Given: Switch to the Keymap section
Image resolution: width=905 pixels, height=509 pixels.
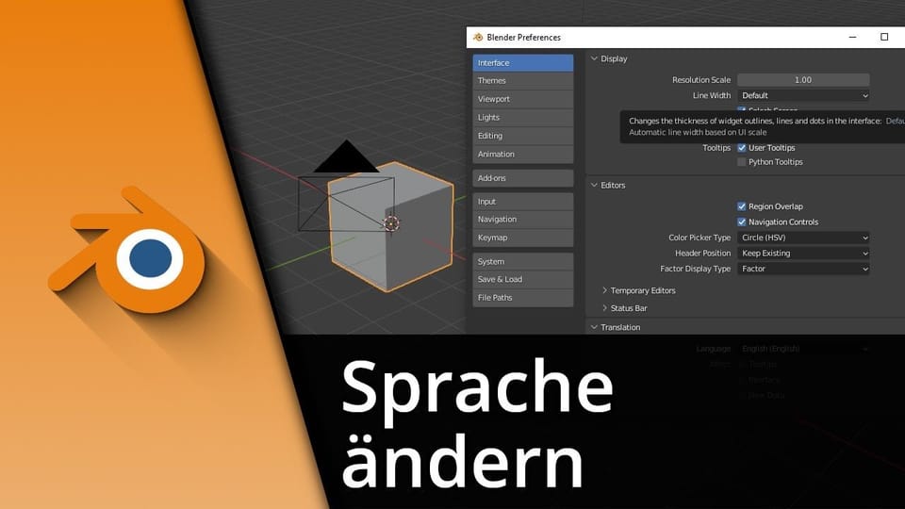Looking at the screenshot, I should point(523,238).
